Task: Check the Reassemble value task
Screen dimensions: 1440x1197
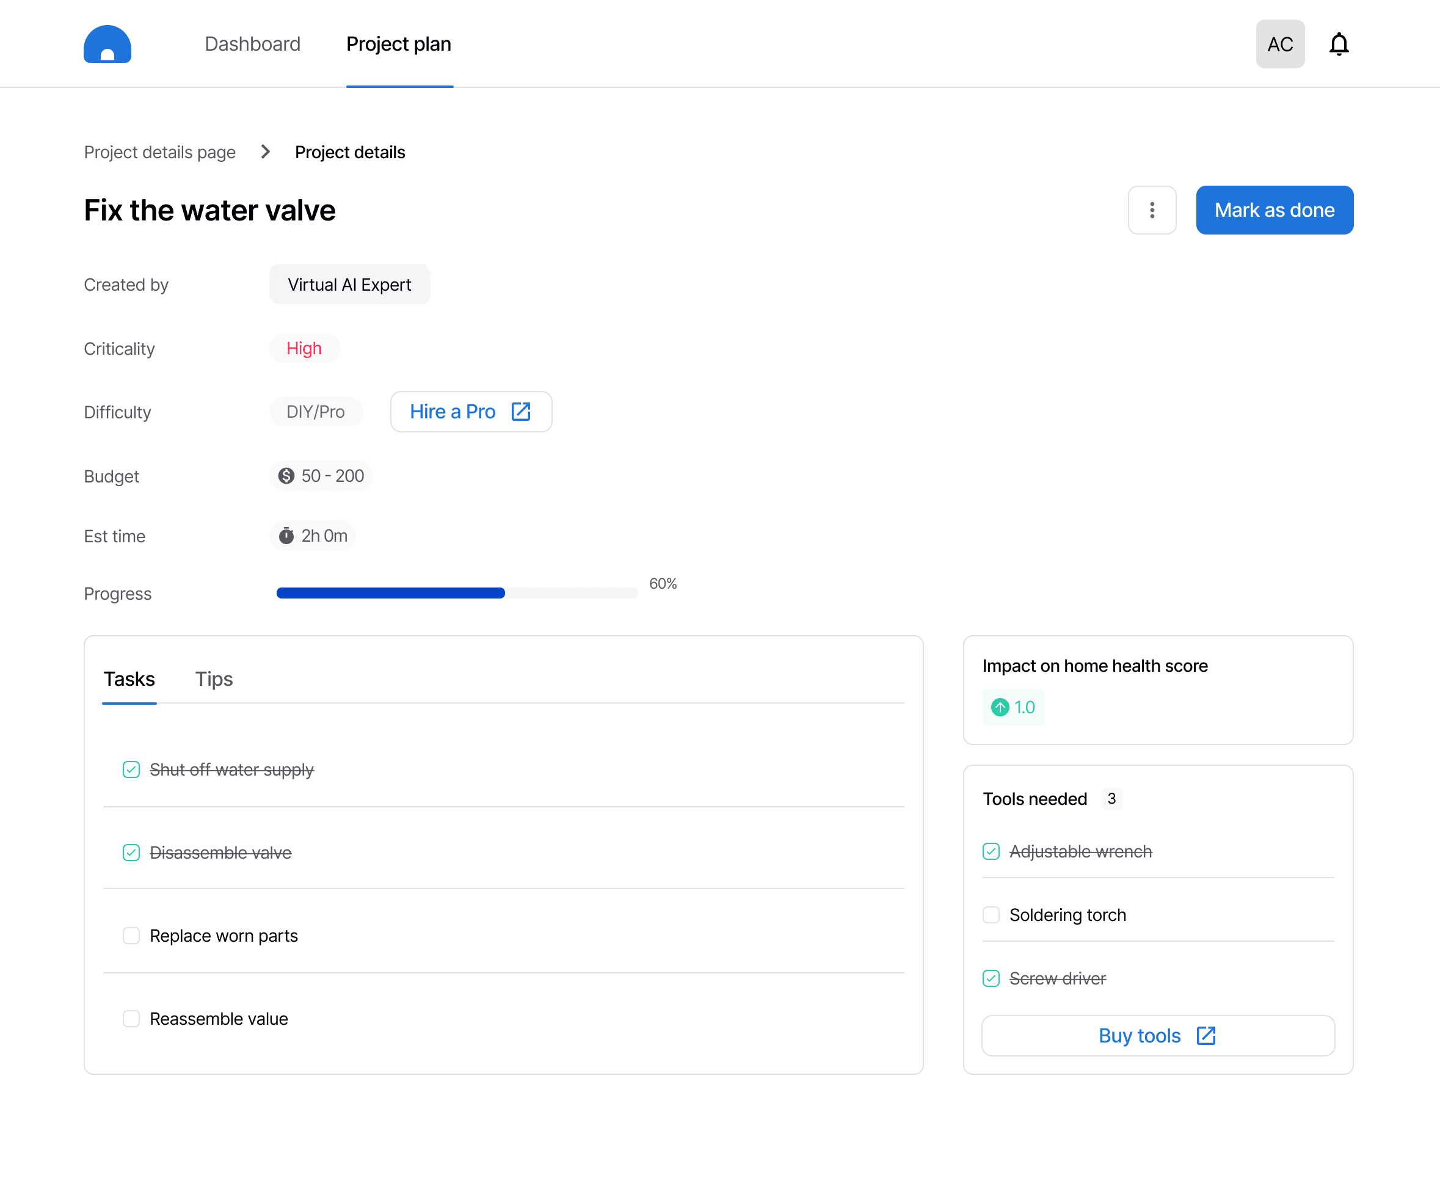Action: point(131,1018)
